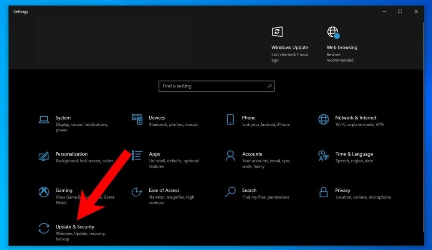Viewport: 432px width, 250px height.
Task: Click 'Display, sound, notifications, power' description
Action: click(x=82, y=127)
